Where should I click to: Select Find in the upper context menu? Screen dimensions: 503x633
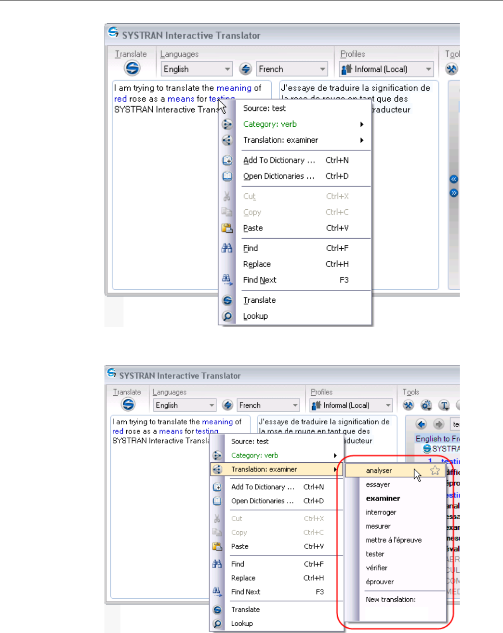[x=303, y=248]
